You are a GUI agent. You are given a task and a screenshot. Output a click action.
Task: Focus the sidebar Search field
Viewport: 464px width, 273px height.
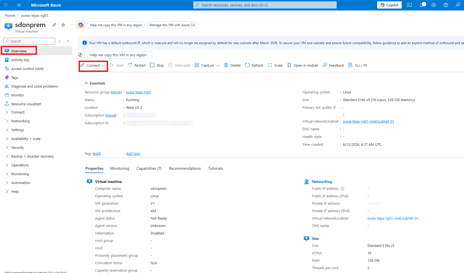[x=29, y=41]
